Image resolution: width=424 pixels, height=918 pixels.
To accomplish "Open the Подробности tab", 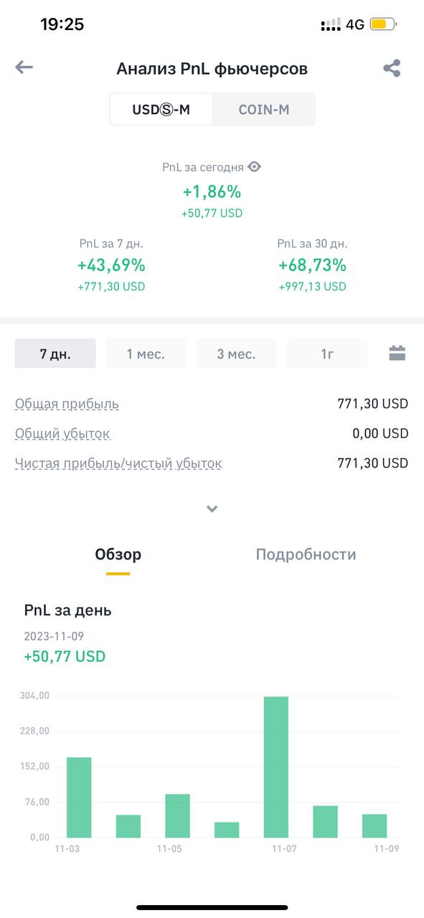I will pos(306,554).
